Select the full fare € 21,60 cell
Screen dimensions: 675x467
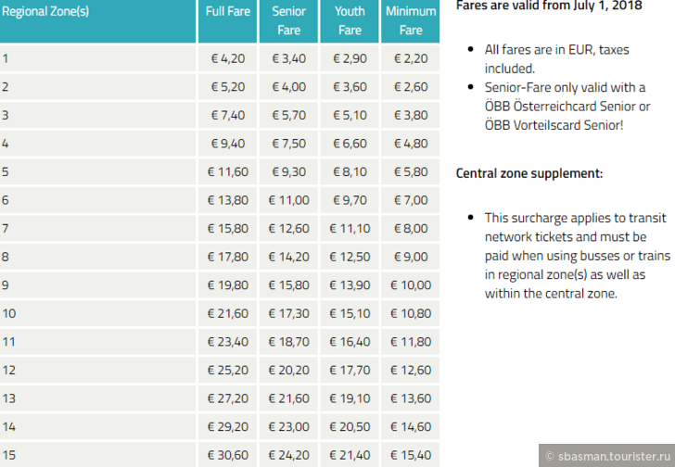coord(228,313)
